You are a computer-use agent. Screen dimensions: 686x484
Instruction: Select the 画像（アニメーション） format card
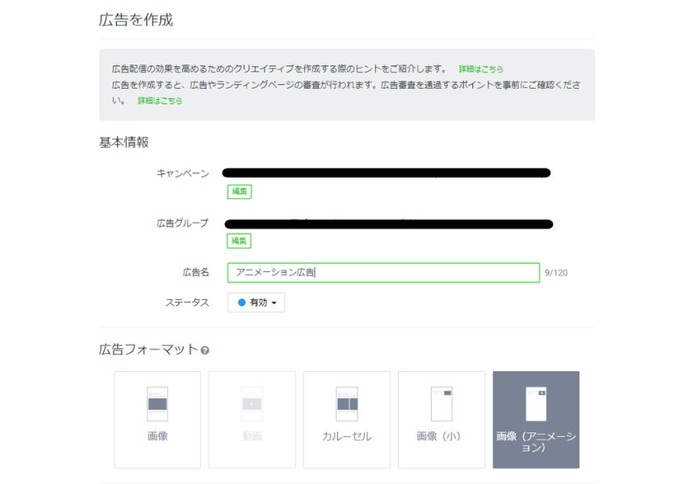[x=536, y=419]
